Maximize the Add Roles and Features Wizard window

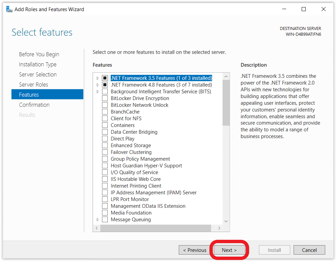coord(304,9)
